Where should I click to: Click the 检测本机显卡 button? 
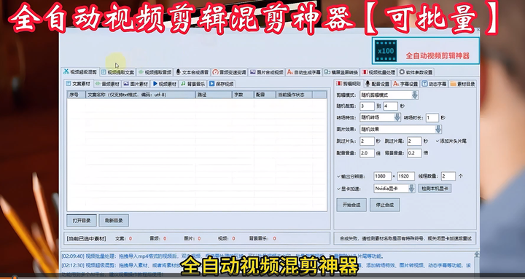[435, 189]
